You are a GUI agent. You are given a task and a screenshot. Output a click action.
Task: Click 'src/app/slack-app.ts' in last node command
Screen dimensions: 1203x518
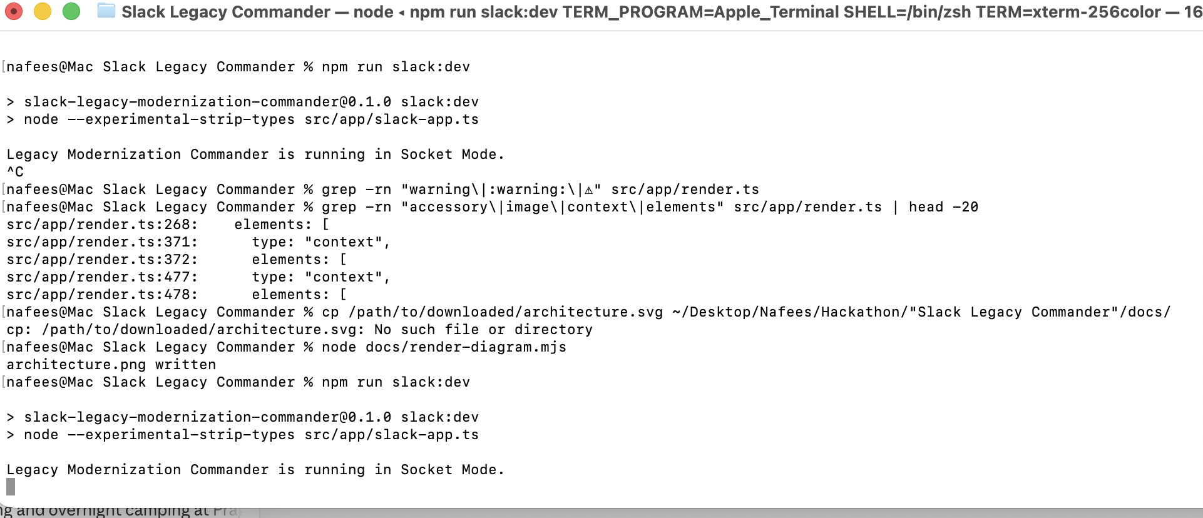391,435
